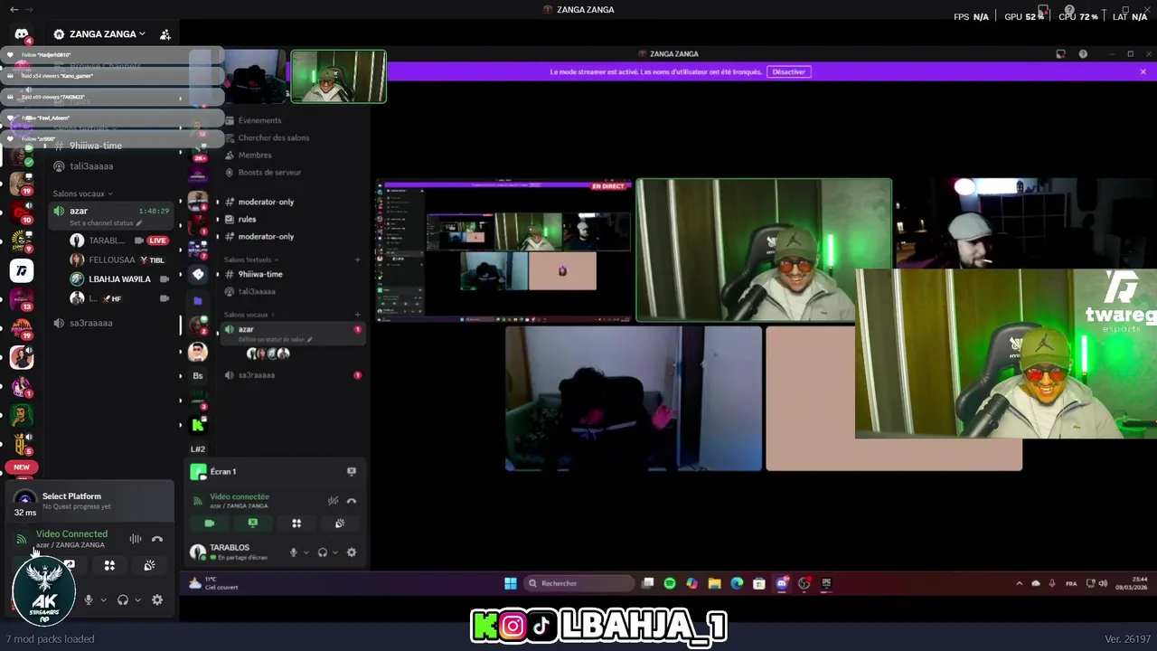Open Spotify from the streamed taskbar

click(x=670, y=583)
